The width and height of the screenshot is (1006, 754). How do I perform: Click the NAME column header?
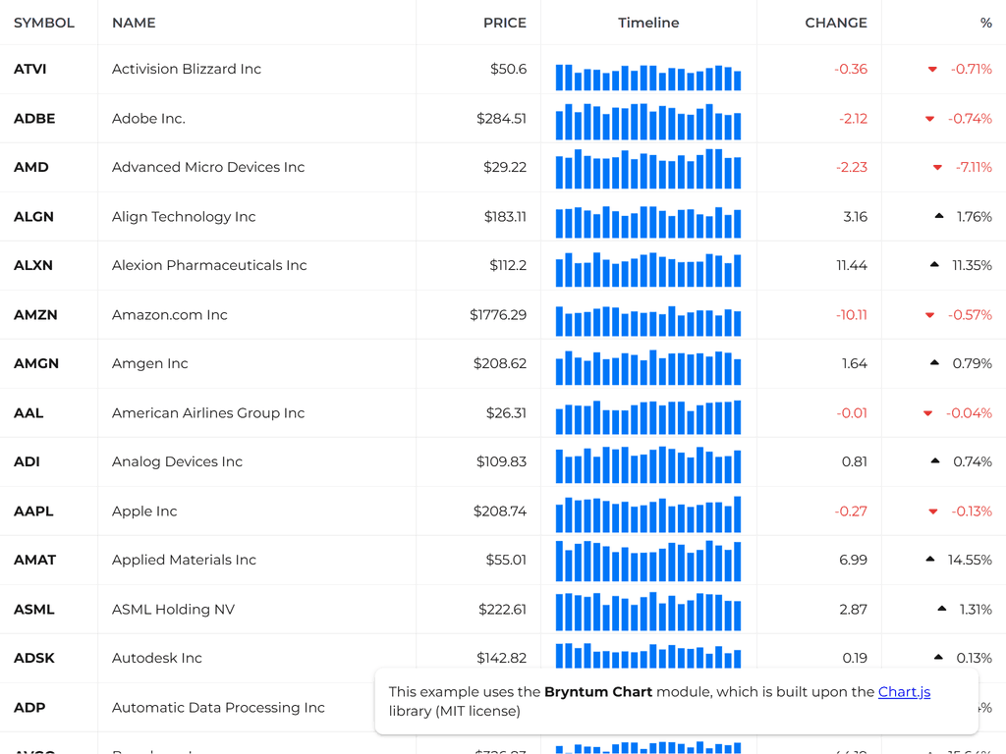click(133, 23)
